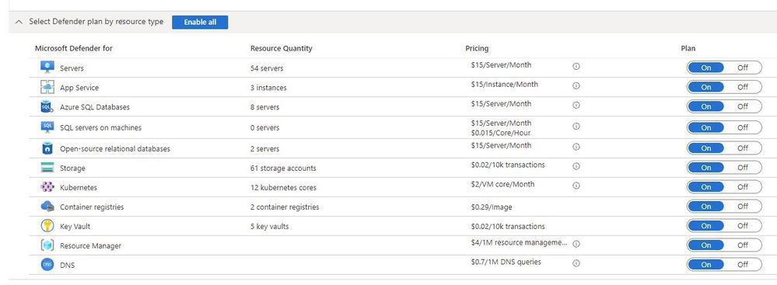Click the '12 kubernetes cores' cell
The width and height of the screenshot is (777, 285).
[283, 187]
